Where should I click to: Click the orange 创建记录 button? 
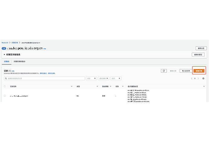(199, 71)
